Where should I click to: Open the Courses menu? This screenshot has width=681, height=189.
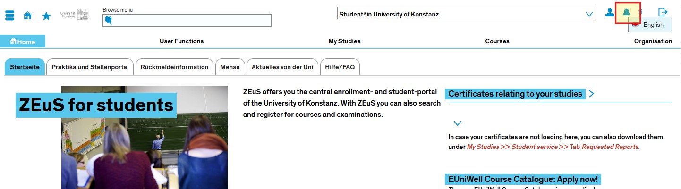click(497, 41)
